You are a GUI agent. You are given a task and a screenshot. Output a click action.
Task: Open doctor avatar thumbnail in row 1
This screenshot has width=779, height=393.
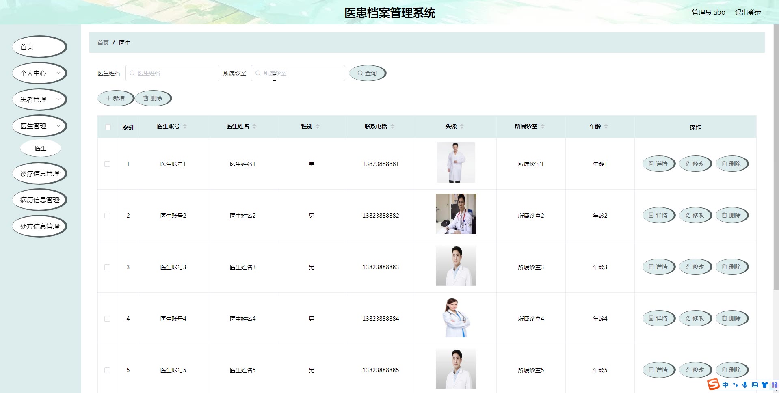tap(456, 162)
